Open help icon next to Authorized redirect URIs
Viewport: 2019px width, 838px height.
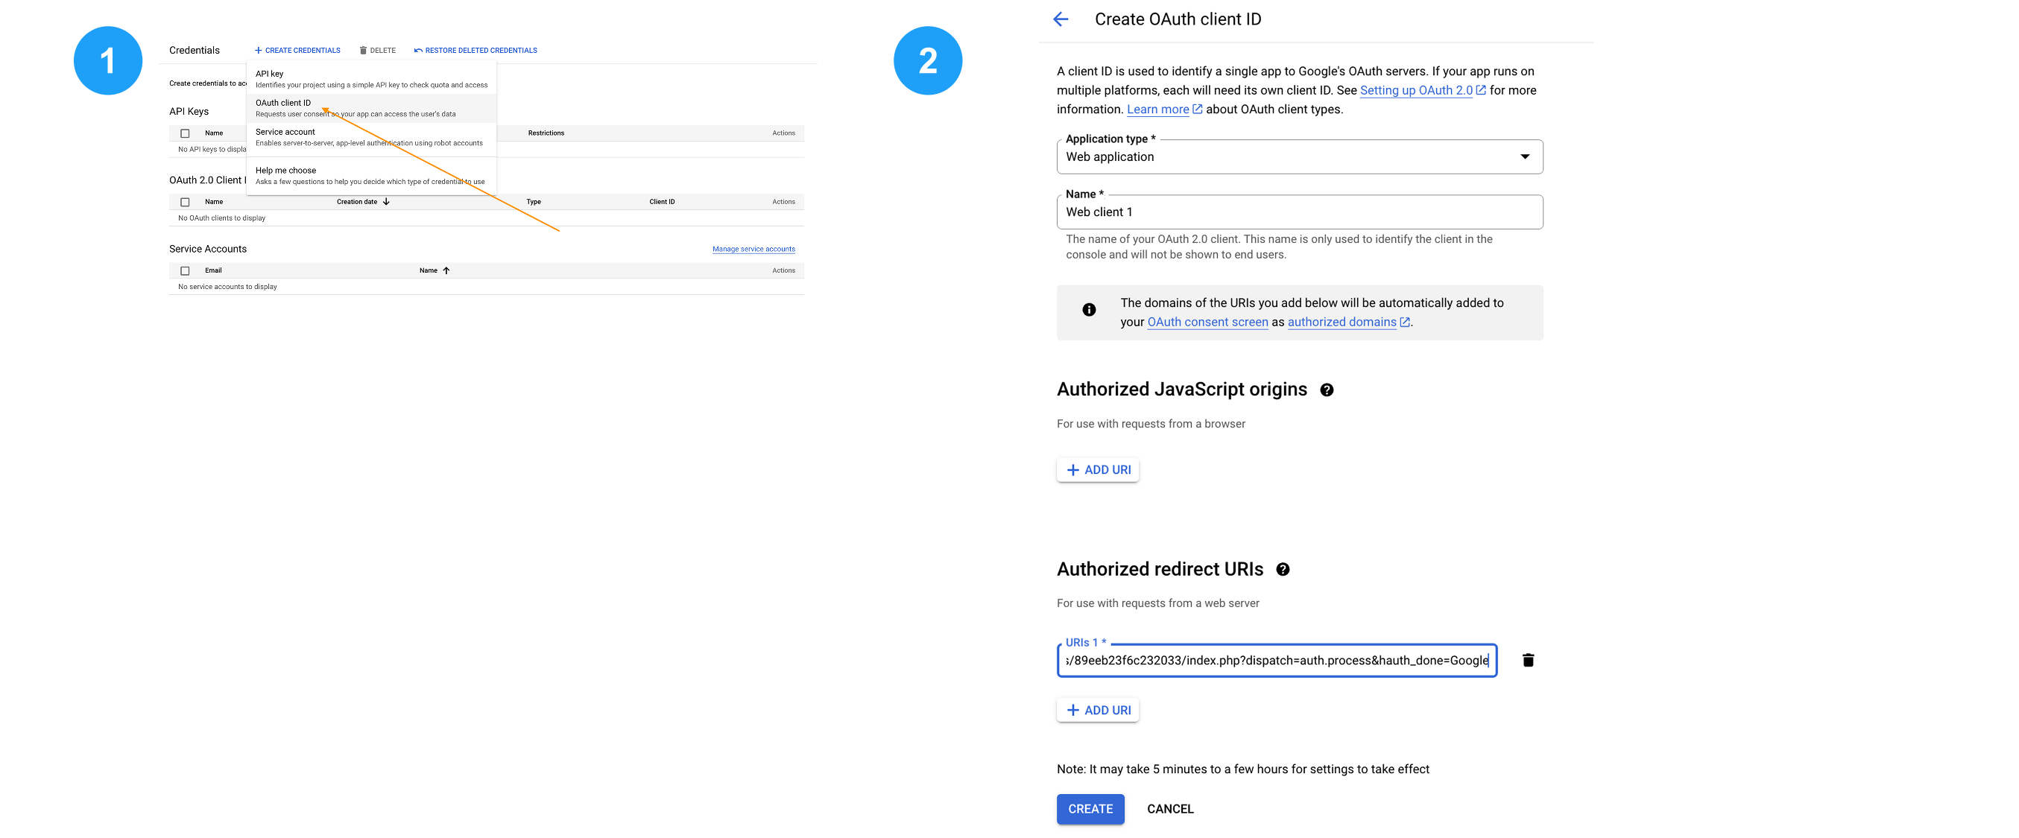[x=1282, y=569]
